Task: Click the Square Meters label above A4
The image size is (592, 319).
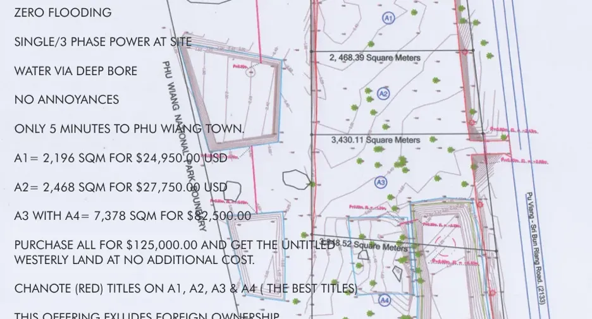Action: pyautogui.click(x=364, y=244)
